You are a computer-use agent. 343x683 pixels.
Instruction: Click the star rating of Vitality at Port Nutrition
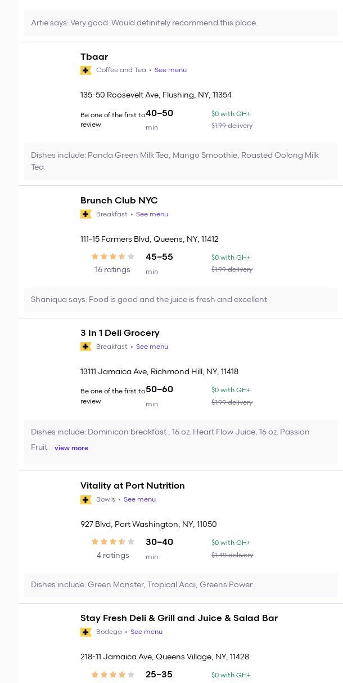click(112, 542)
